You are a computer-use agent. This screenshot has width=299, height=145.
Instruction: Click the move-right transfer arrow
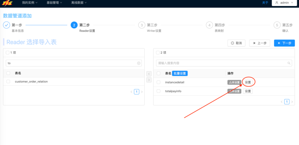tap(149, 80)
